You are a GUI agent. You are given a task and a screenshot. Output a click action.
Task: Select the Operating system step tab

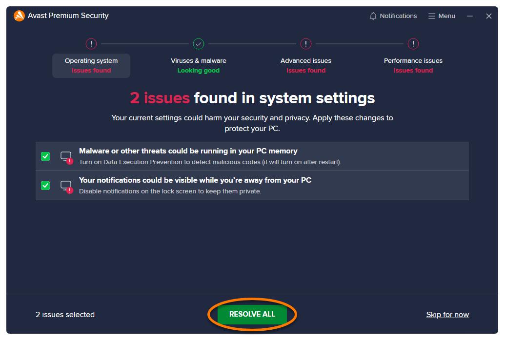click(x=91, y=66)
